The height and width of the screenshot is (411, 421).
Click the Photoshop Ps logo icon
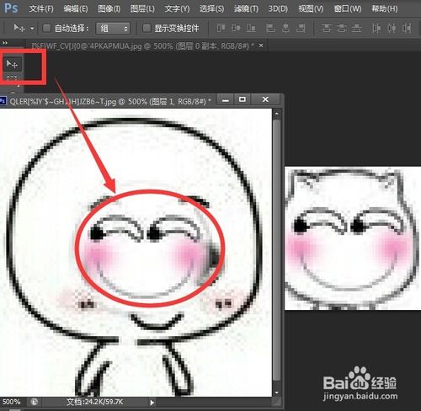coord(11,8)
